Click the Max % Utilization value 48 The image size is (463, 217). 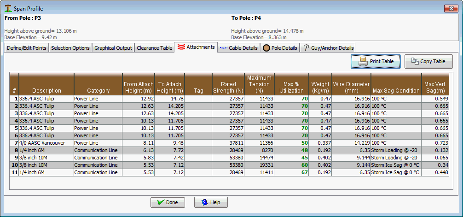[291, 151]
